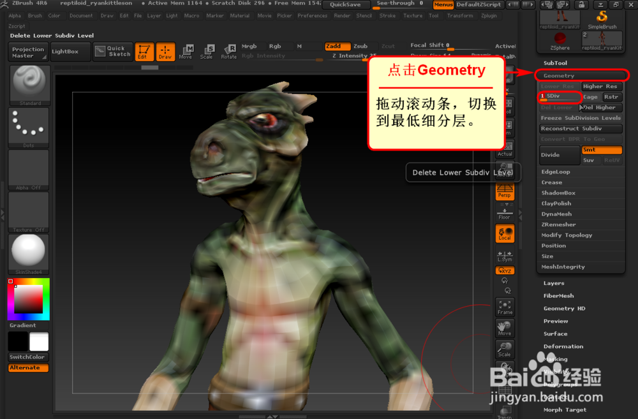Toggle the Smt smoothing option
The image size is (638, 419).
click(602, 150)
